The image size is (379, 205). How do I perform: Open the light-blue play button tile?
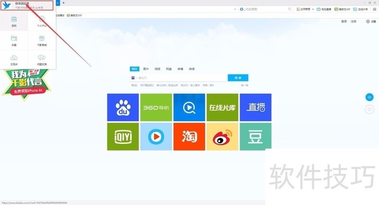(156, 137)
